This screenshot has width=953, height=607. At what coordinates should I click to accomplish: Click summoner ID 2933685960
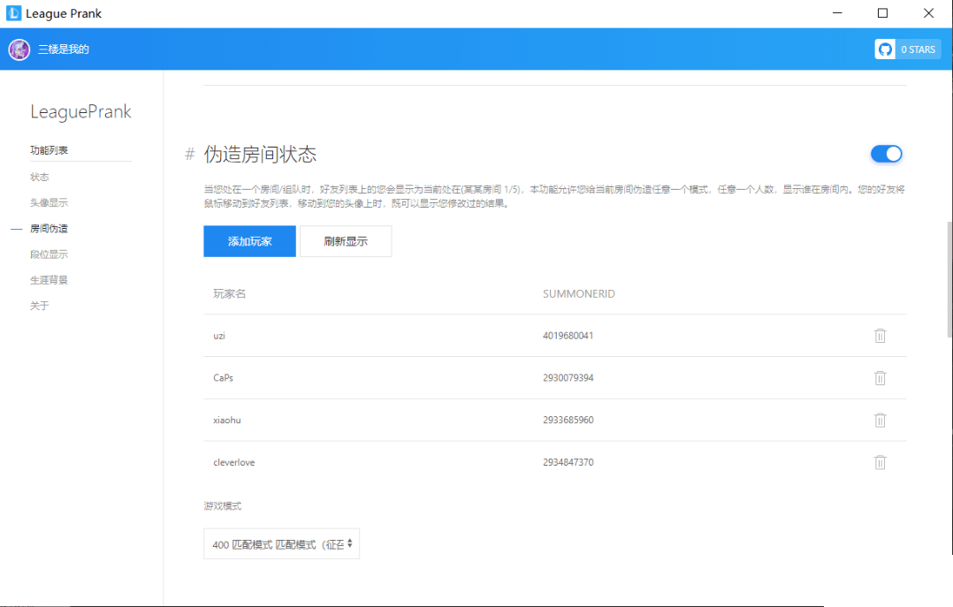(568, 420)
